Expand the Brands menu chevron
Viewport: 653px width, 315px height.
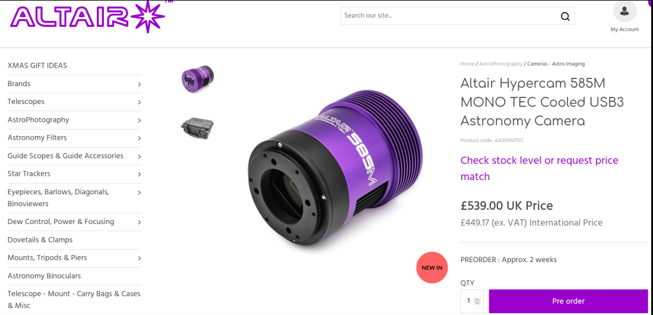[139, 84]
